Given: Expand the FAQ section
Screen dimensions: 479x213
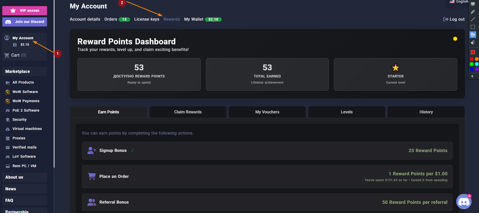Looking at the screenshot, I should pos(25,200).
